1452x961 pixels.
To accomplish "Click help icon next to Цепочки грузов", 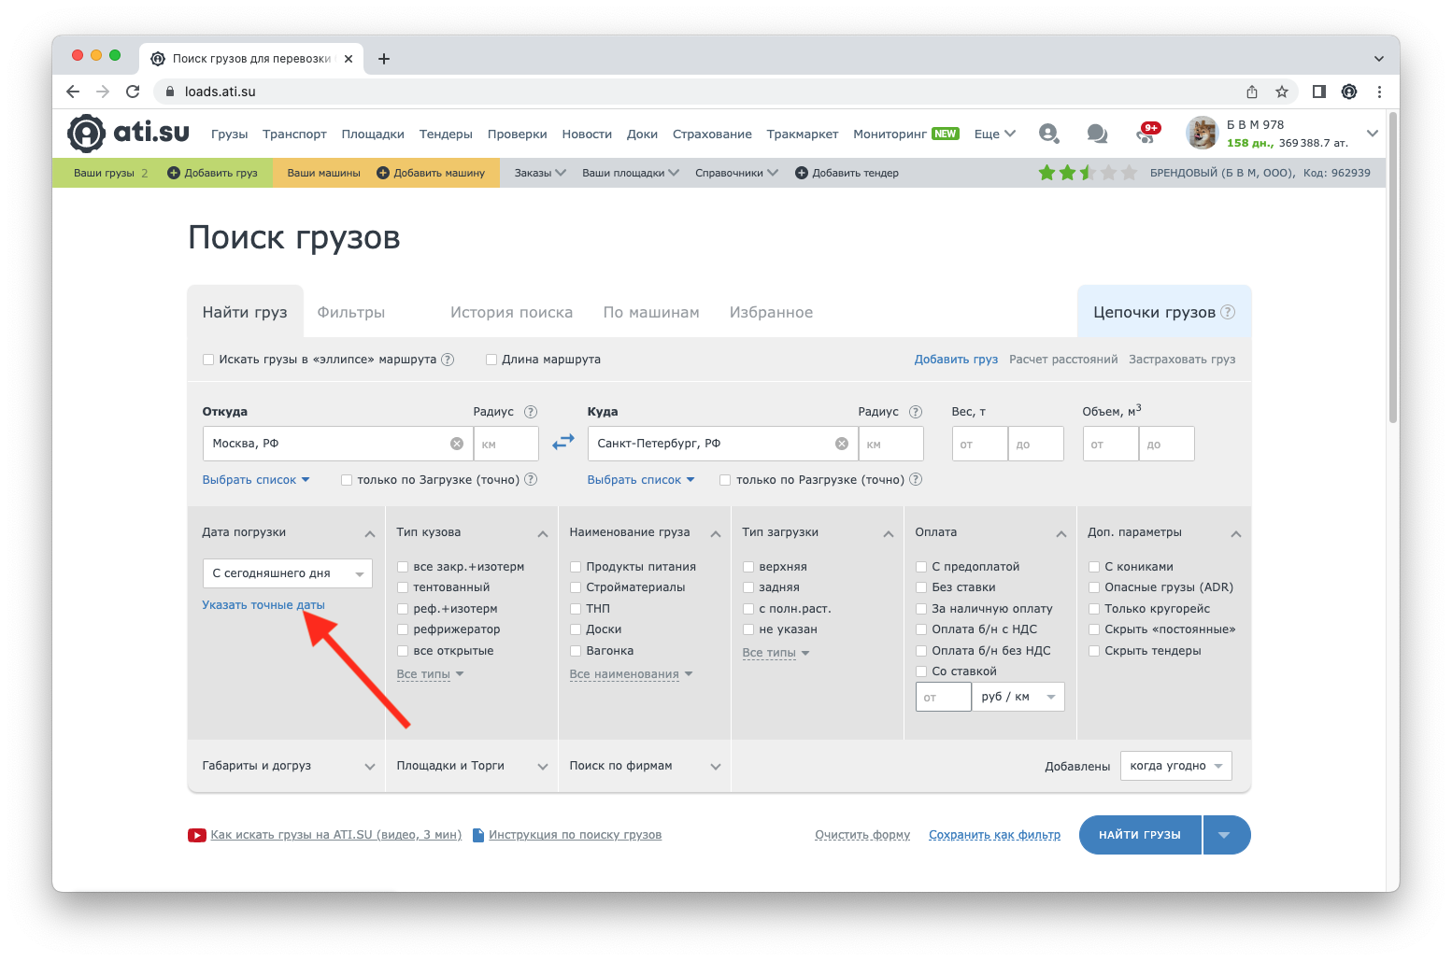I will [1228, 312].
